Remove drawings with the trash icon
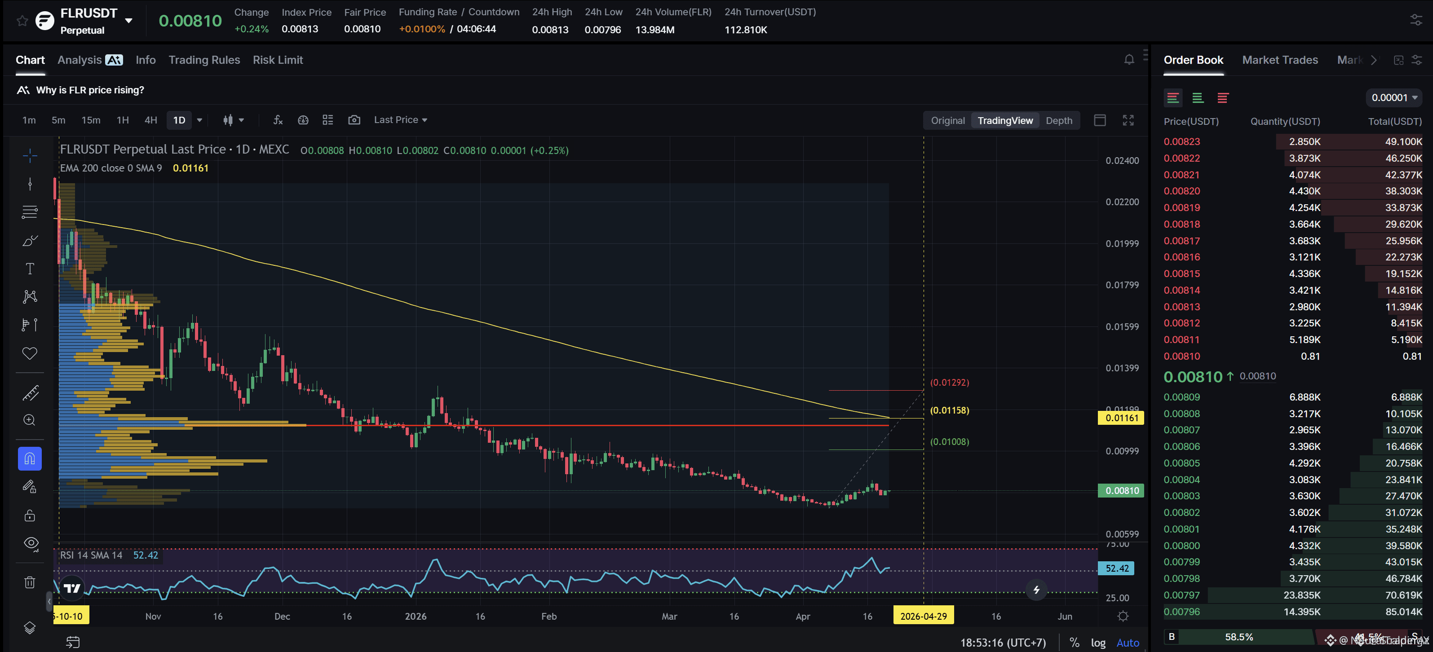This screenshot has height=652, width=1433. coord(30,582)
